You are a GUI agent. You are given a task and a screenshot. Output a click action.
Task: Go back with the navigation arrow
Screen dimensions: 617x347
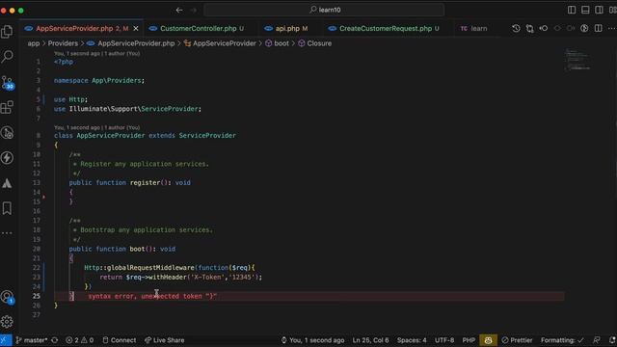[179, 10]
